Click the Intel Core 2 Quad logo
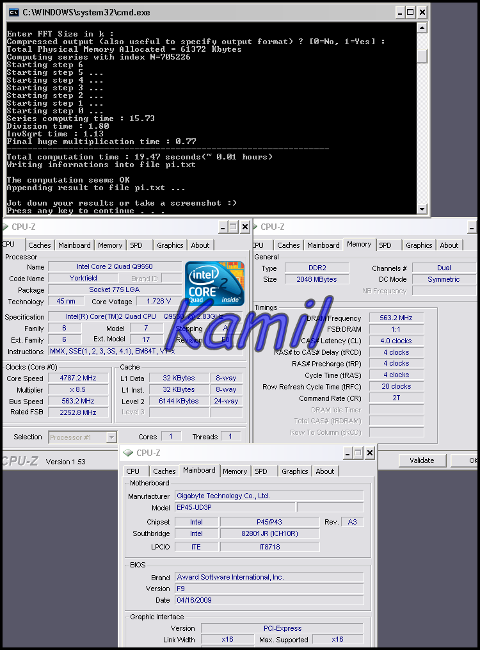 coord(214,284)
